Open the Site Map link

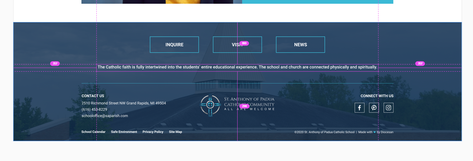point(175,132)
